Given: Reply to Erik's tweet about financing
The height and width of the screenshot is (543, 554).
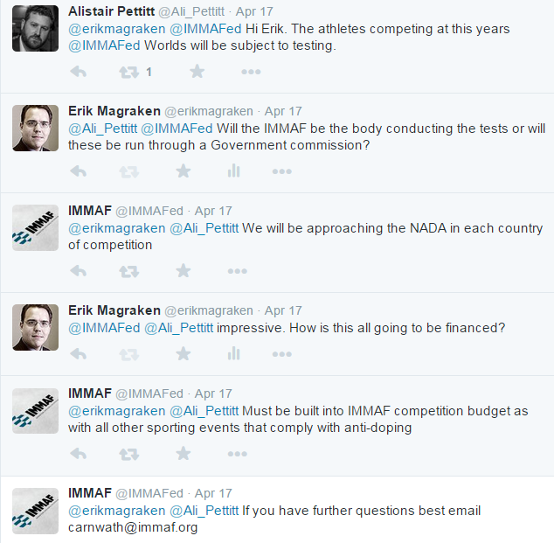Looking at the screenshot, I should point(78,354).
